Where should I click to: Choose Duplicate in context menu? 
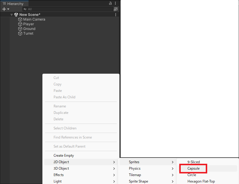coord(61,113)
